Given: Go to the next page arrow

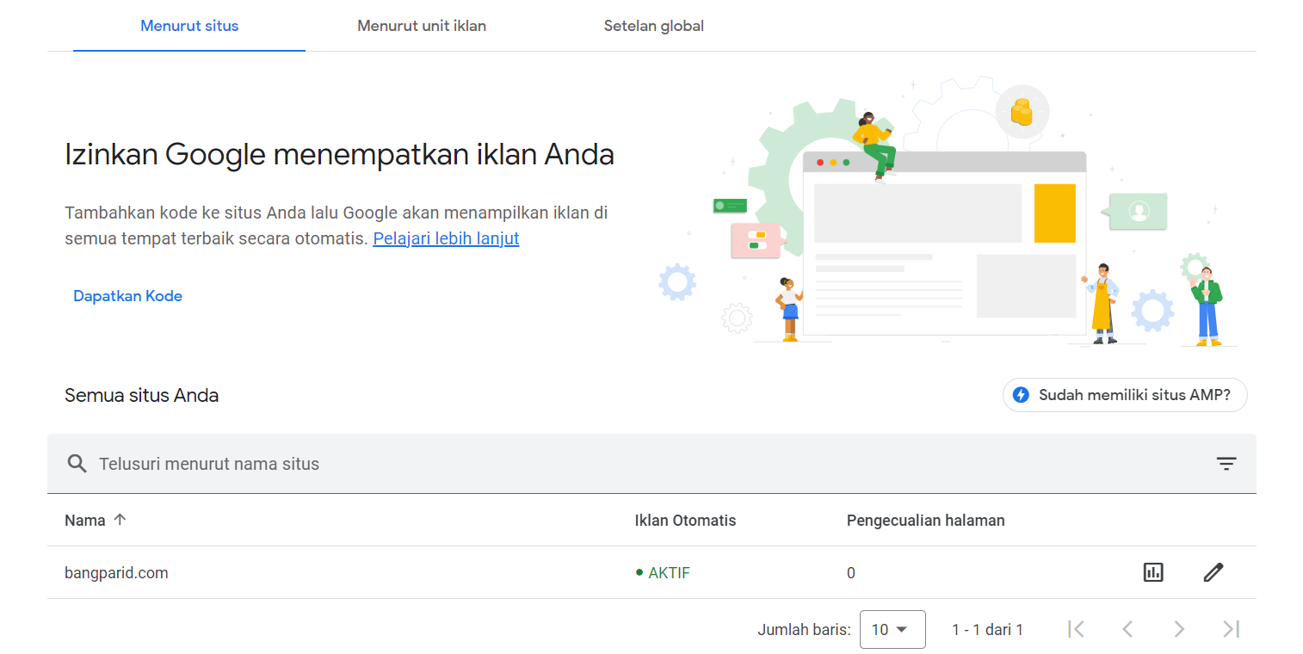Looking at the screenshot, I should [1179, 629].
